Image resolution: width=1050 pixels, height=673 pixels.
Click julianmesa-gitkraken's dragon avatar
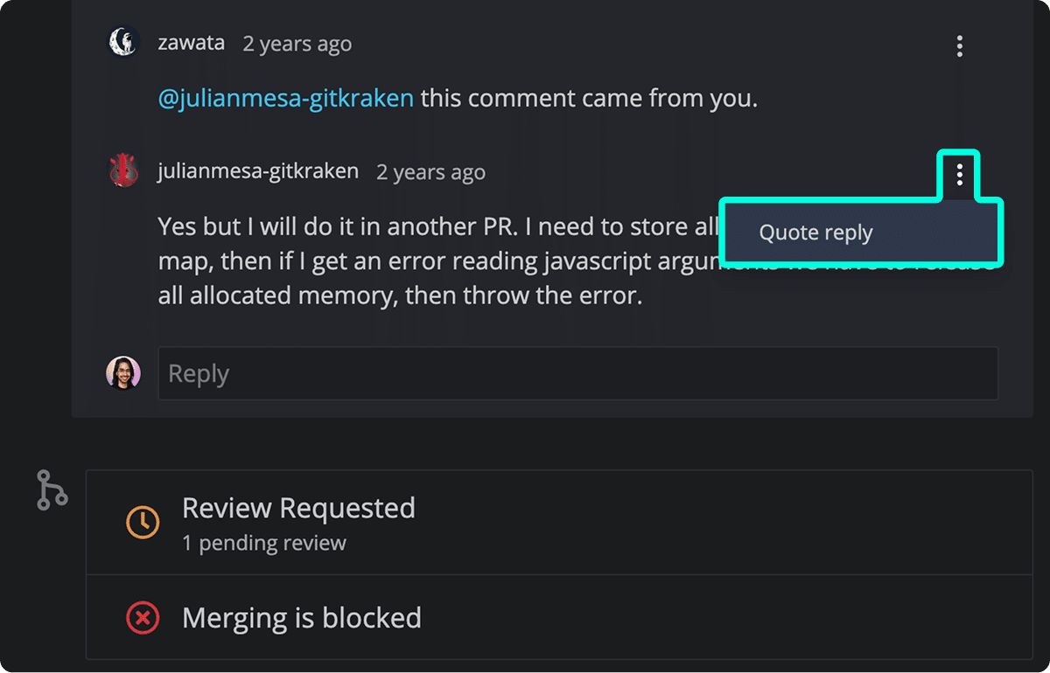123,170
